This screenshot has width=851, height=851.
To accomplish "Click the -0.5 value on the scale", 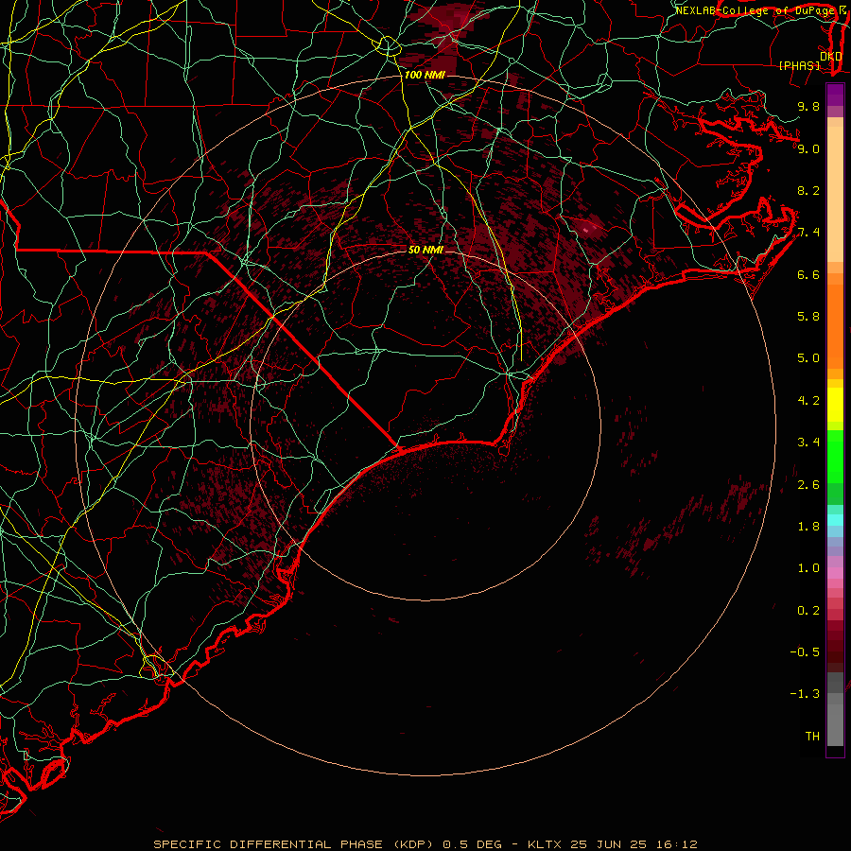I will pos(805,652).
